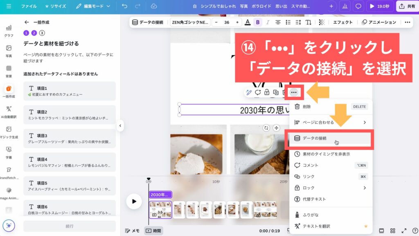
Task: Toggle bulleted list formatting
Action: 288,23
